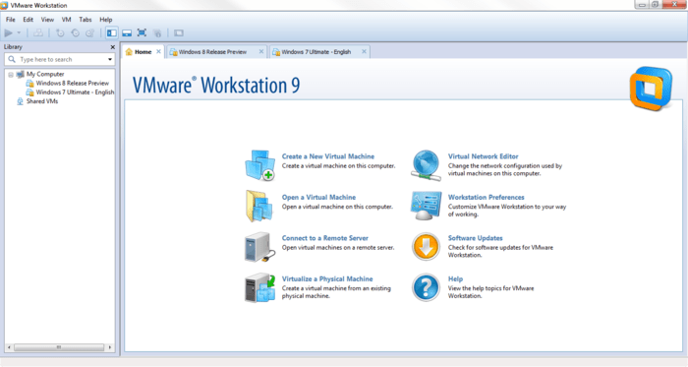Click the Connect to a Remote Server link
The width and height of the screenshot is (688, 367).
pyautogui.click(x=325, y=238)
